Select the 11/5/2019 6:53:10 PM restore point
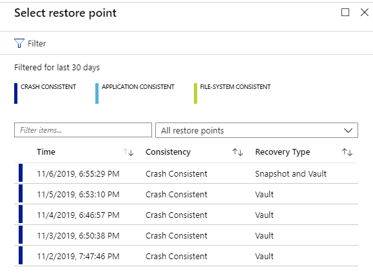Screen dimensions: 373x274 [x=186, y=194]
